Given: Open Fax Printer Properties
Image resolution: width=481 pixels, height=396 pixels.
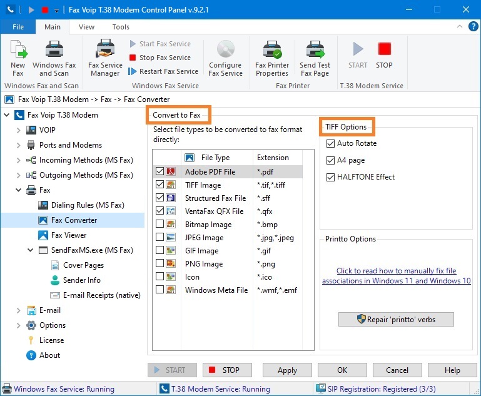Looking at the screenshot, I should click(272, 58).
